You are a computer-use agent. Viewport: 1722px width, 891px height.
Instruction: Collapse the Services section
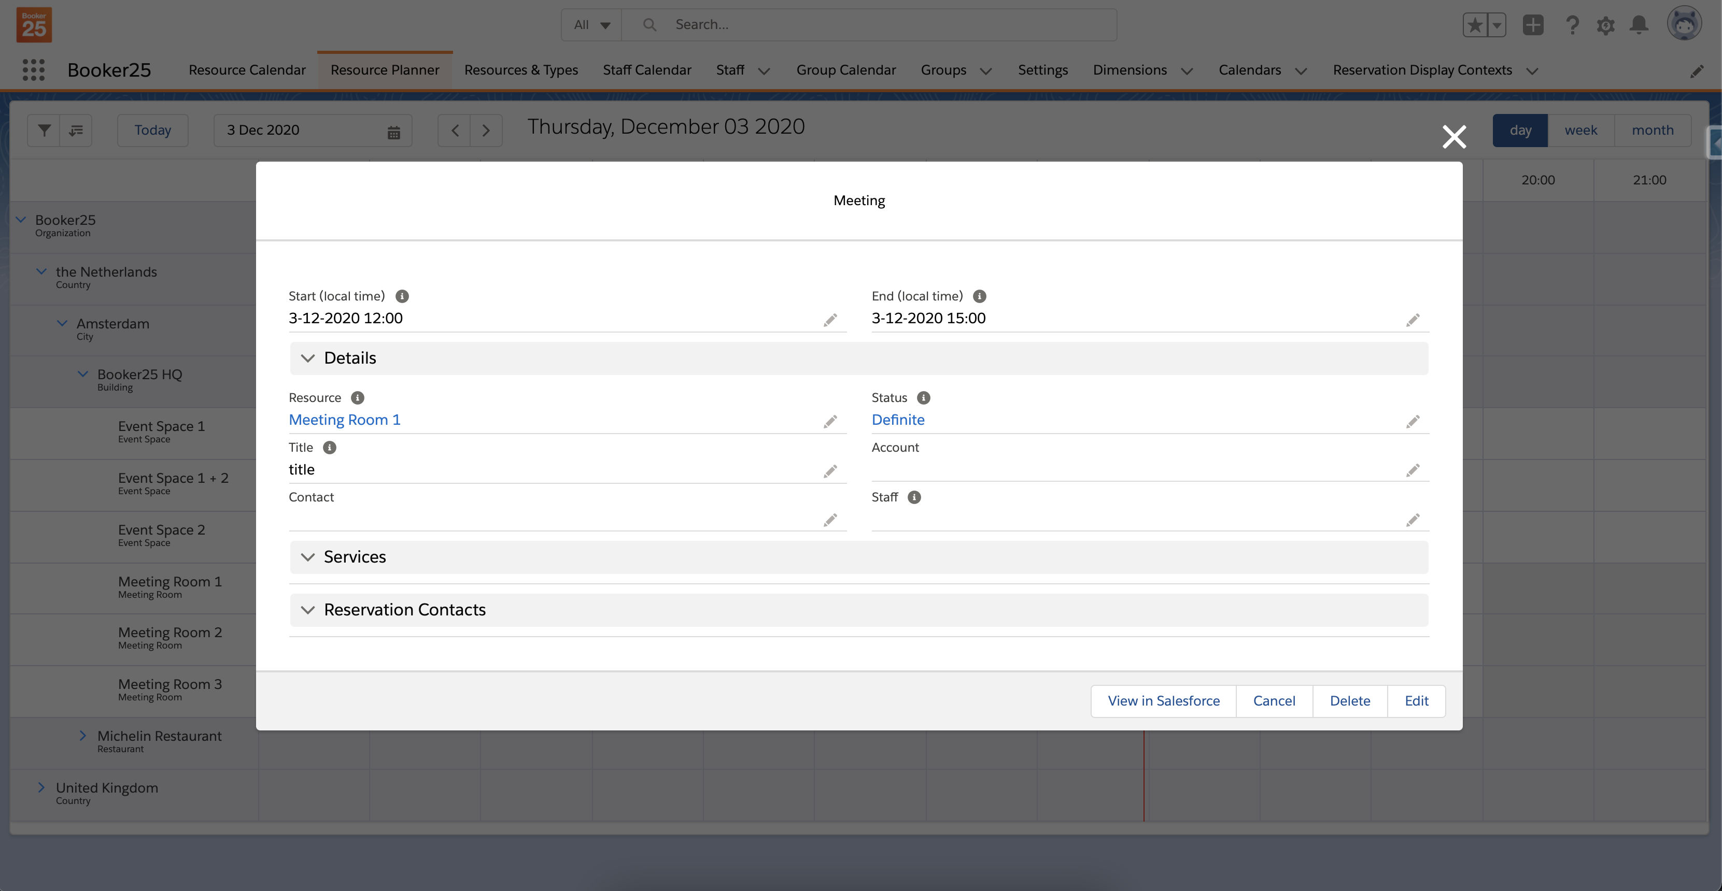click(x=307, y=557)
